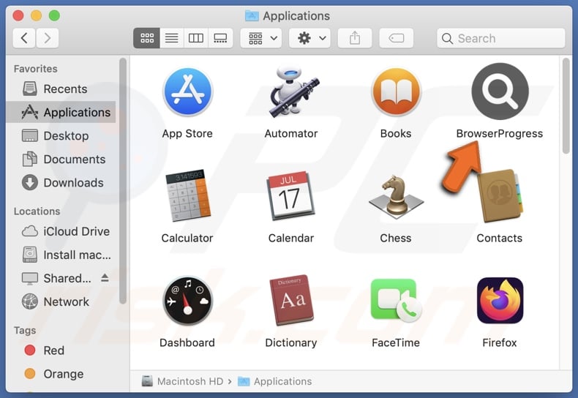Open the Dashboard app
Image resolution: width=578 pixels, height=398 pixels.
click(187, 301)
